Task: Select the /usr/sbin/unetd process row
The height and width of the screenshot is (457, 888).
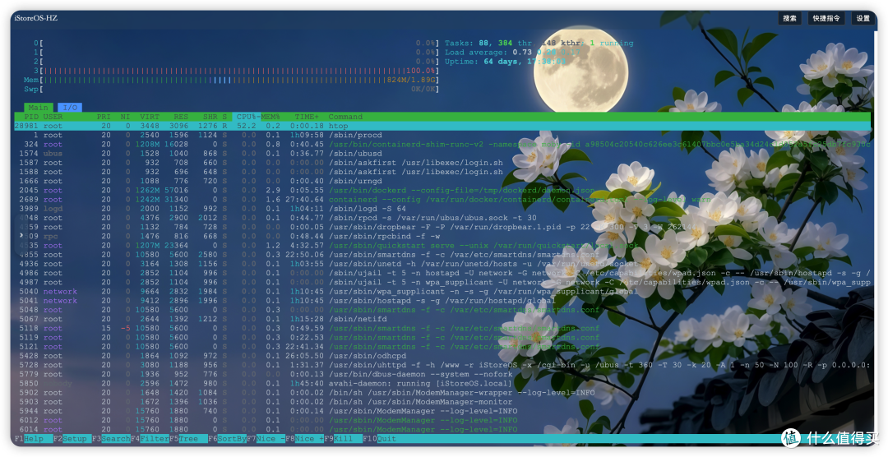Action: [x=442, y=264]
